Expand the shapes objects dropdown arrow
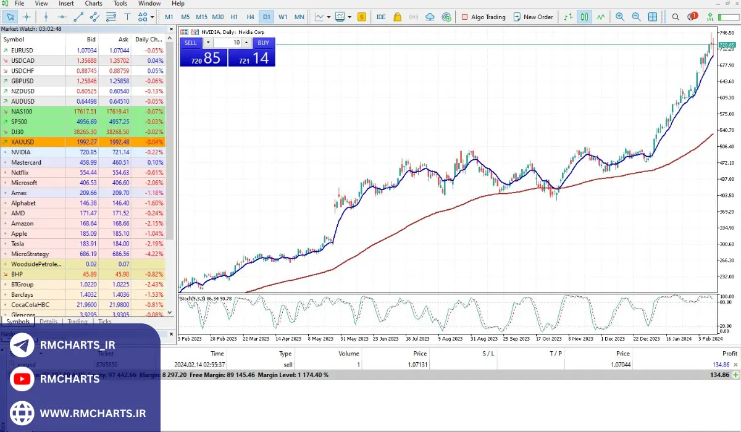 click(x=153, y=17)
